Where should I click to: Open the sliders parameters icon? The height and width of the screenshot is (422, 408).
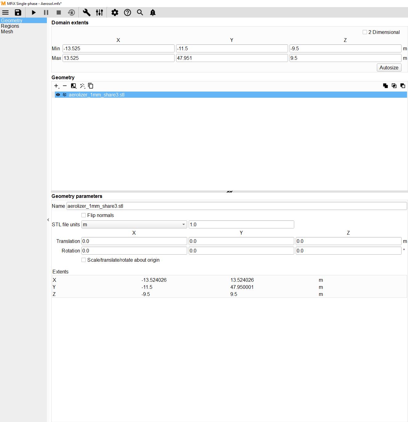pyautogui.click(x=99, y=13)
